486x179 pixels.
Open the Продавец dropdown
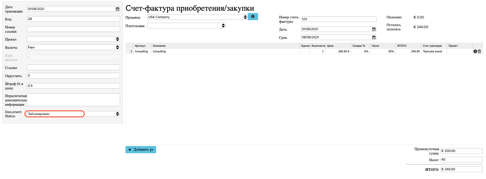197,17
